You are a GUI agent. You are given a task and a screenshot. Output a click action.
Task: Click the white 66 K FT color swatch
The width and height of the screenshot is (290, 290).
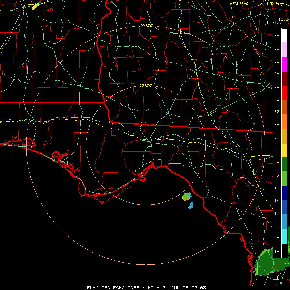tap(285, 35)
